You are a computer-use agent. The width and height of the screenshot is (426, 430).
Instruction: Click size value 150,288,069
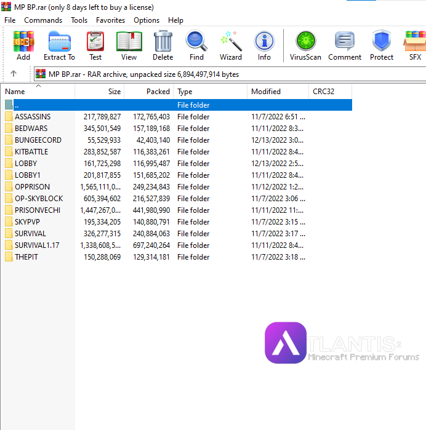pos(102,257)
